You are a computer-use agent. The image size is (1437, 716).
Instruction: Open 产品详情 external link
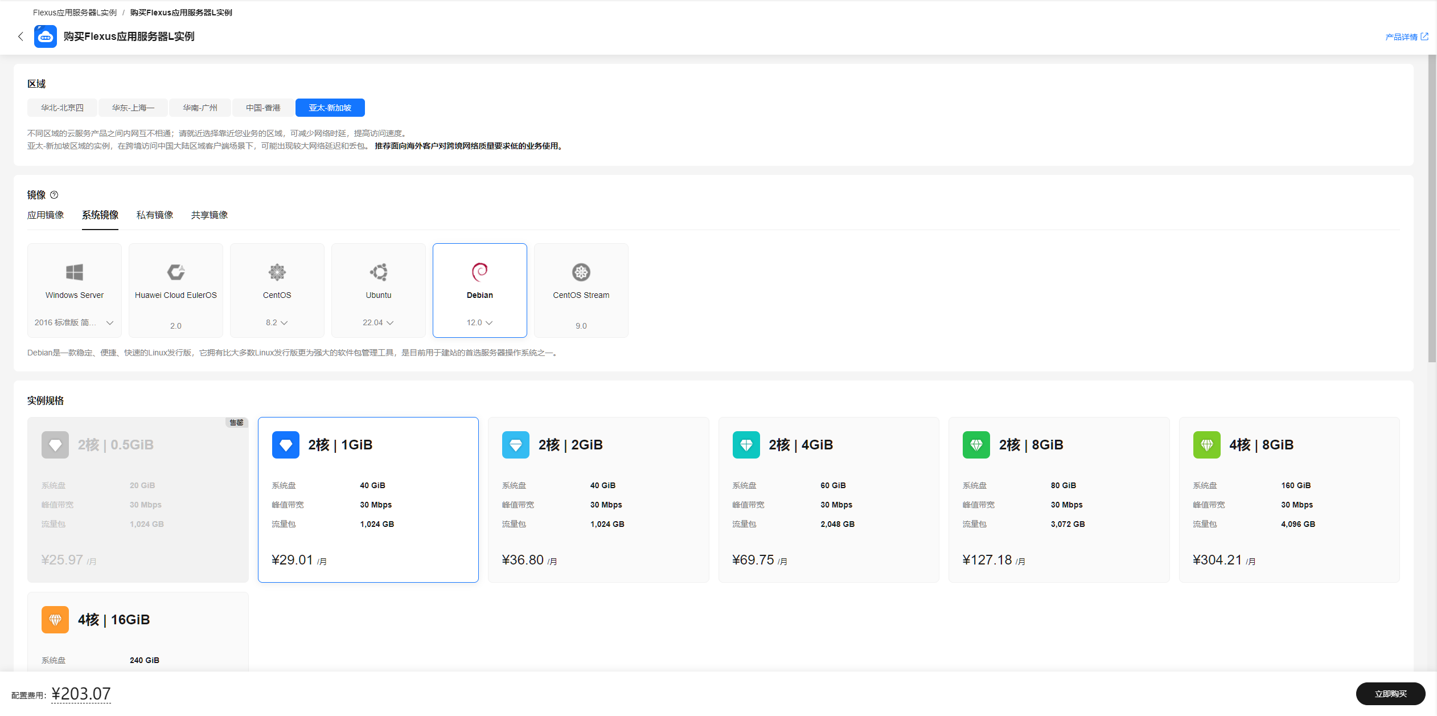click(x=1406, y=37)
